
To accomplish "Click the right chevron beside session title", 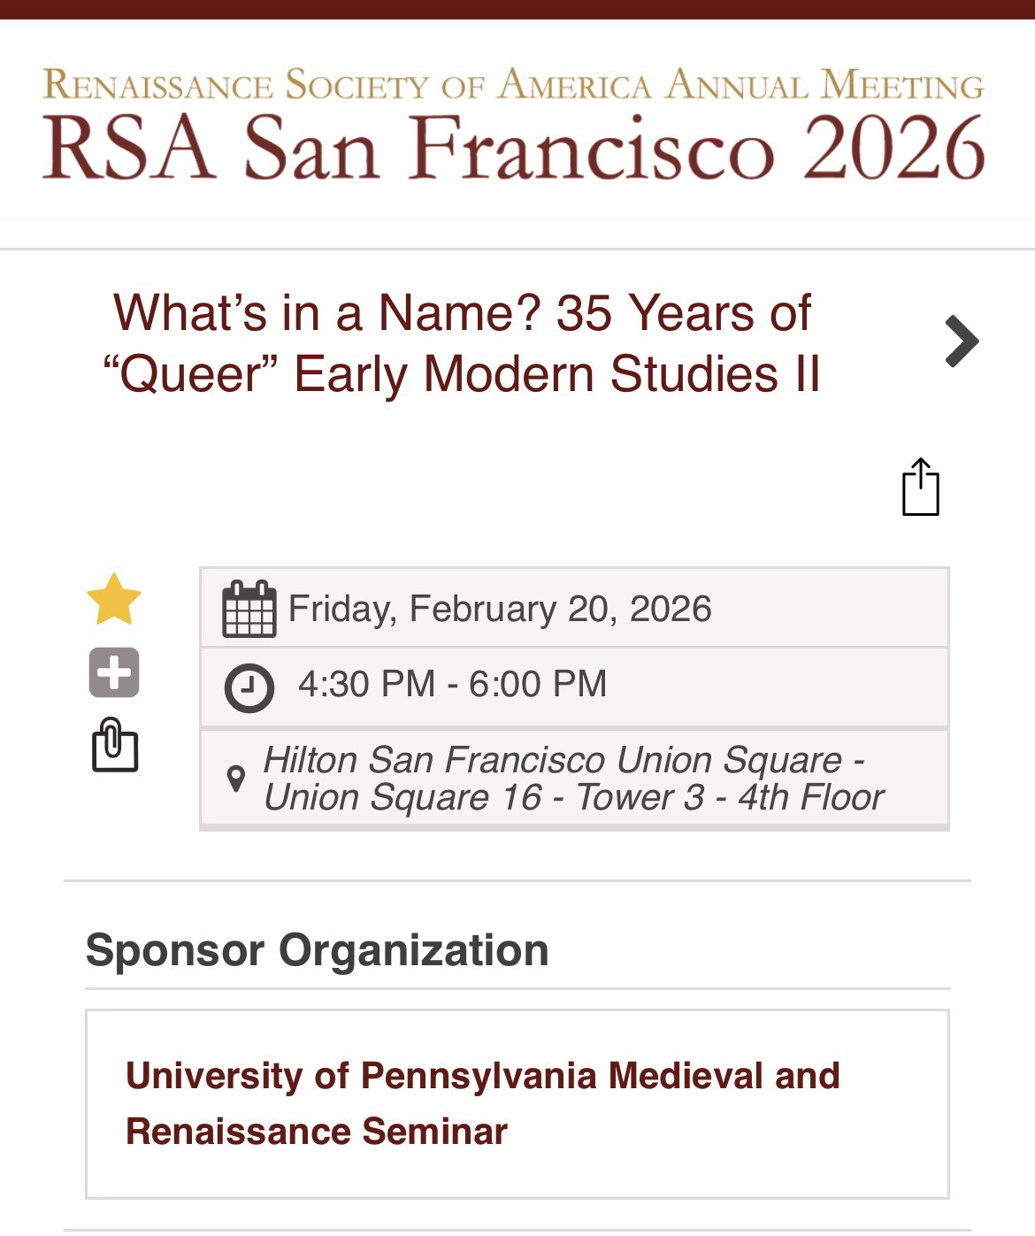I will [x=961, y=341].
